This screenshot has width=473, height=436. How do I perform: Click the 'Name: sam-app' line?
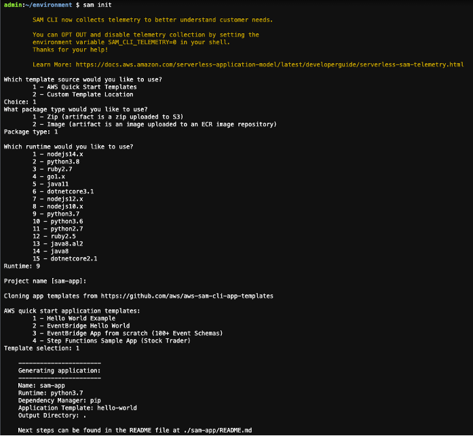coord(41,386)
